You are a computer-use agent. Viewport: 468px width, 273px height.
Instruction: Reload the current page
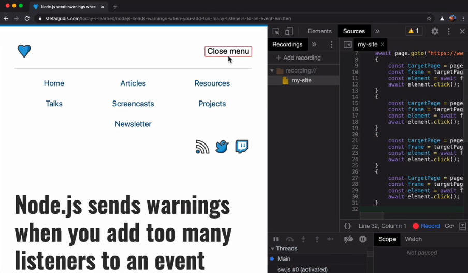[x=27, y=19]
